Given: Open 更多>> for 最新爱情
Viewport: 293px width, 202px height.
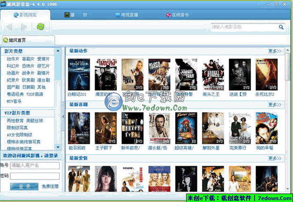Looking at the screenshot, I should 275,158.
